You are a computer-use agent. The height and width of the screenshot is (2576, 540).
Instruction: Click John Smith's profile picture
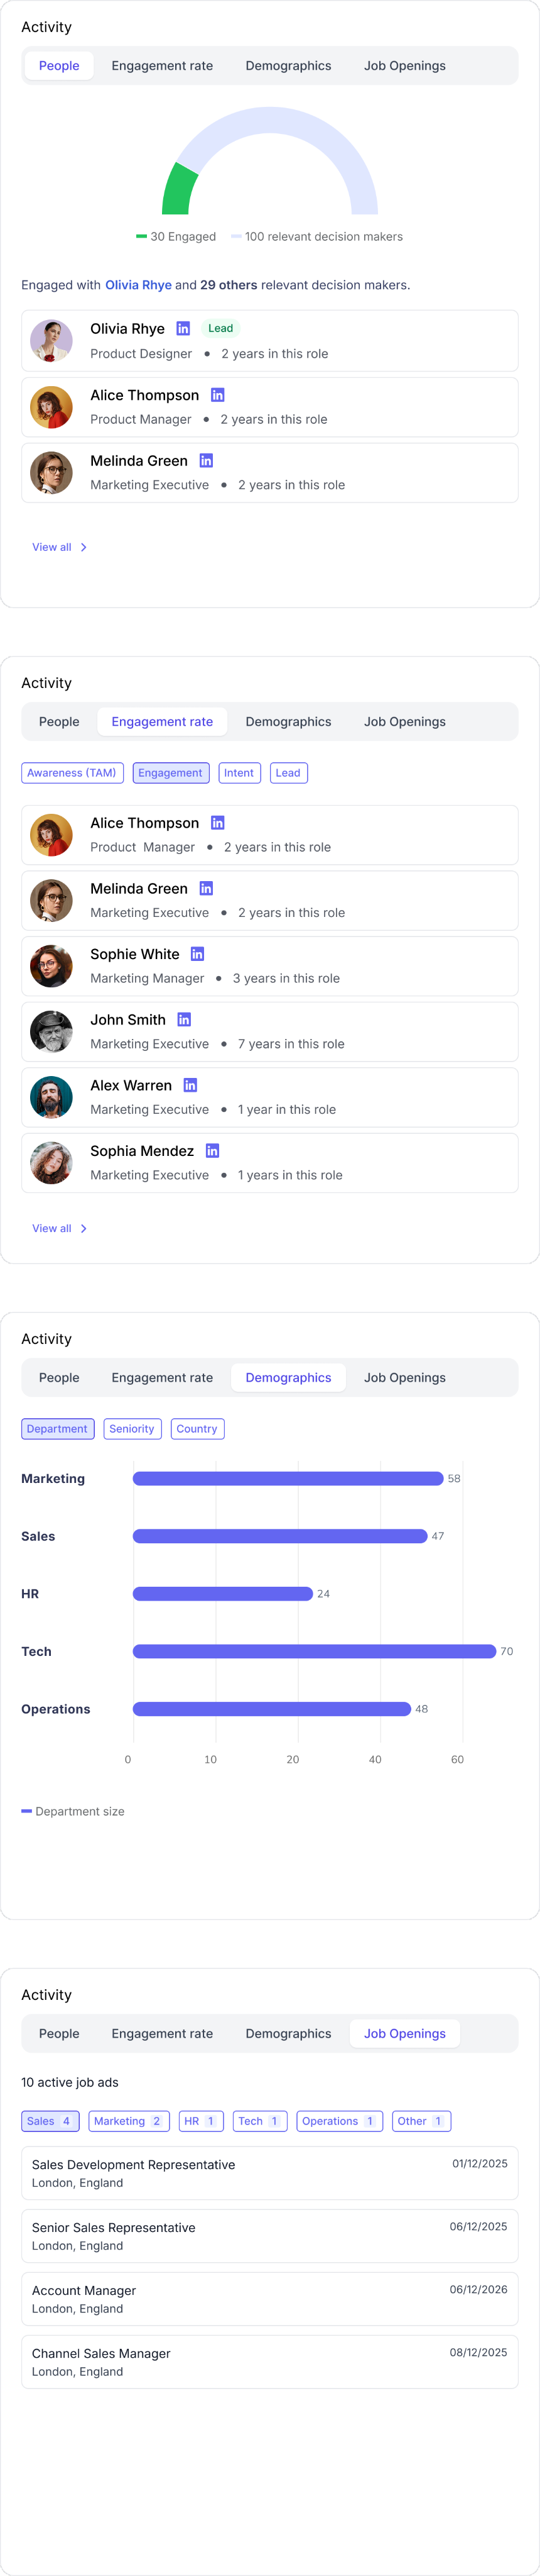pos(51,1031)
